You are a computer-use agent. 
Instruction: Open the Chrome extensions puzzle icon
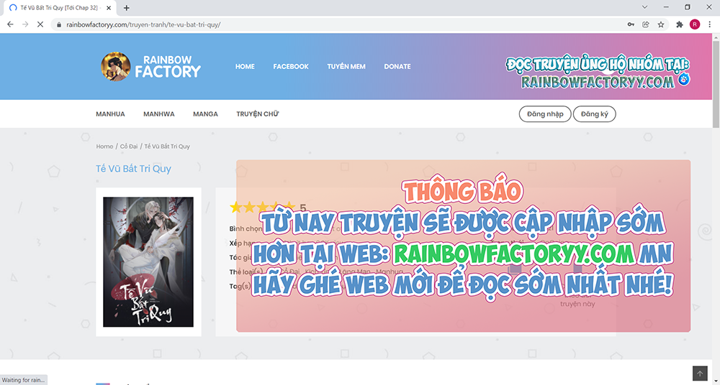[679, 24]
